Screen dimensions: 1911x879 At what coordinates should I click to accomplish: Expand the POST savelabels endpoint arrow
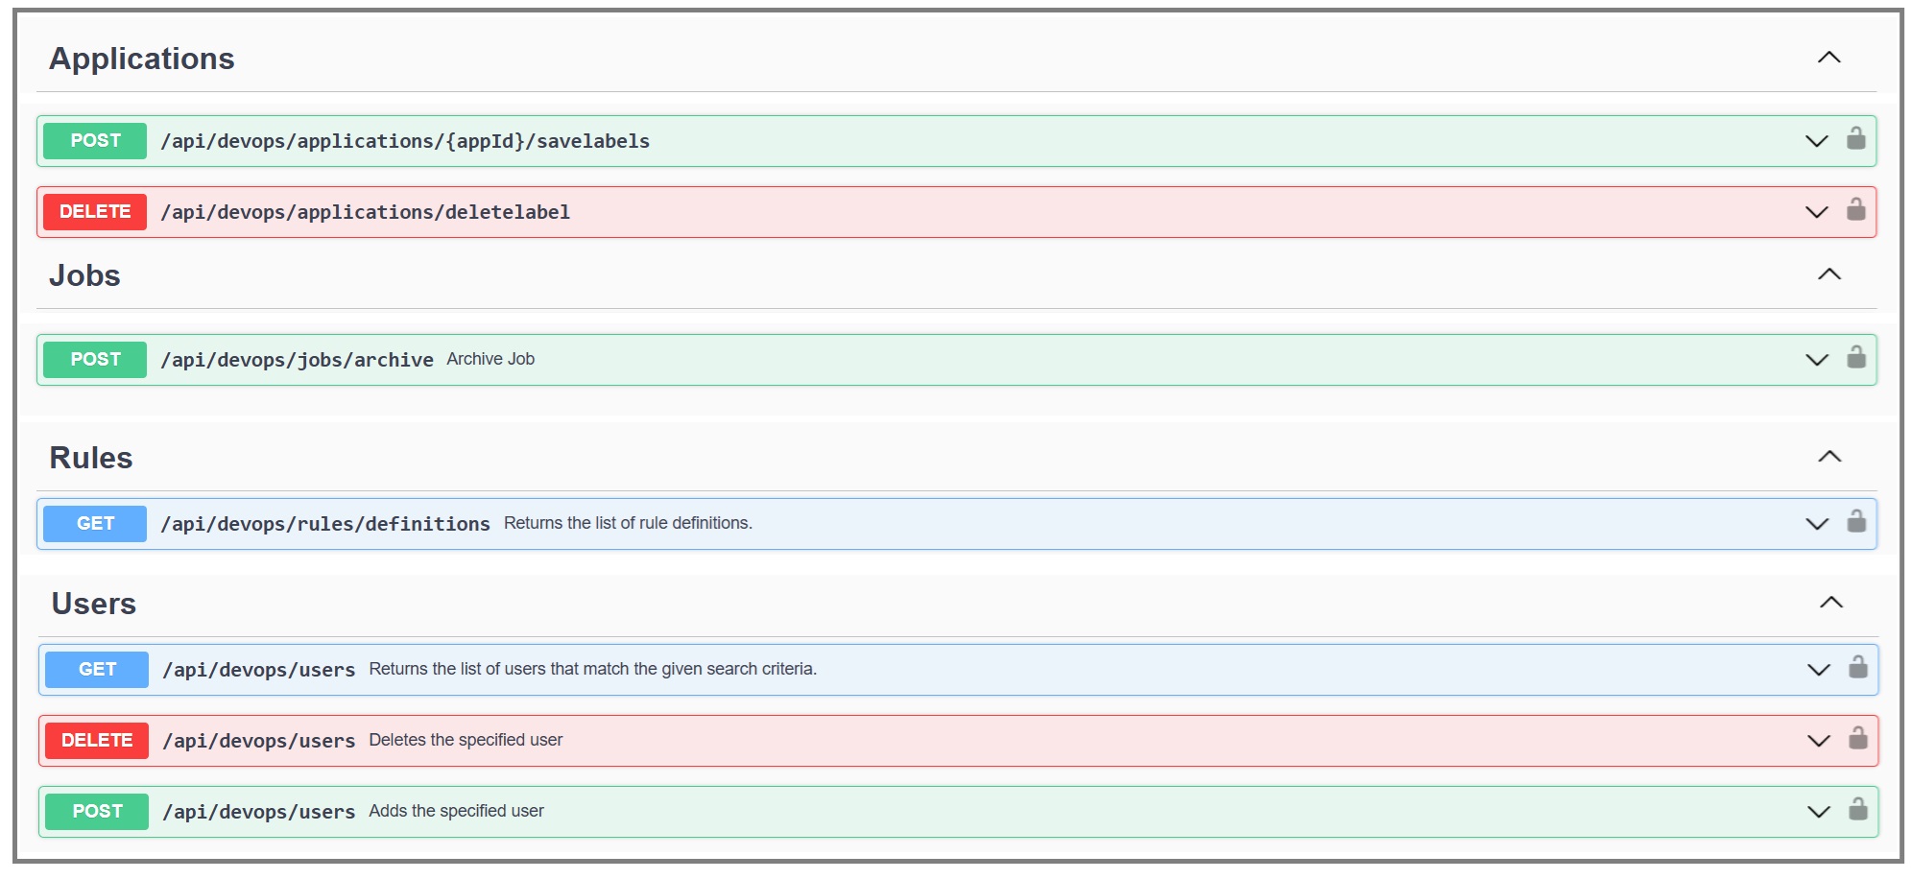[x=1816, y=141]
